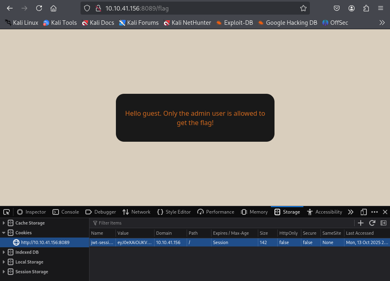Expand the Indexed DB tree node

tap(4, 252)
